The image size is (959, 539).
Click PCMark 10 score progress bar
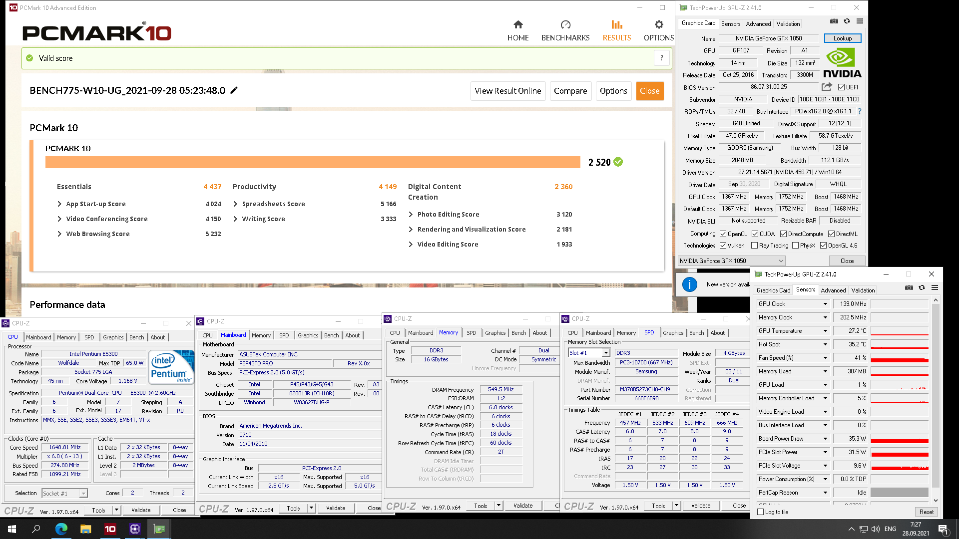pyautogui.click(x=313, y=162)
